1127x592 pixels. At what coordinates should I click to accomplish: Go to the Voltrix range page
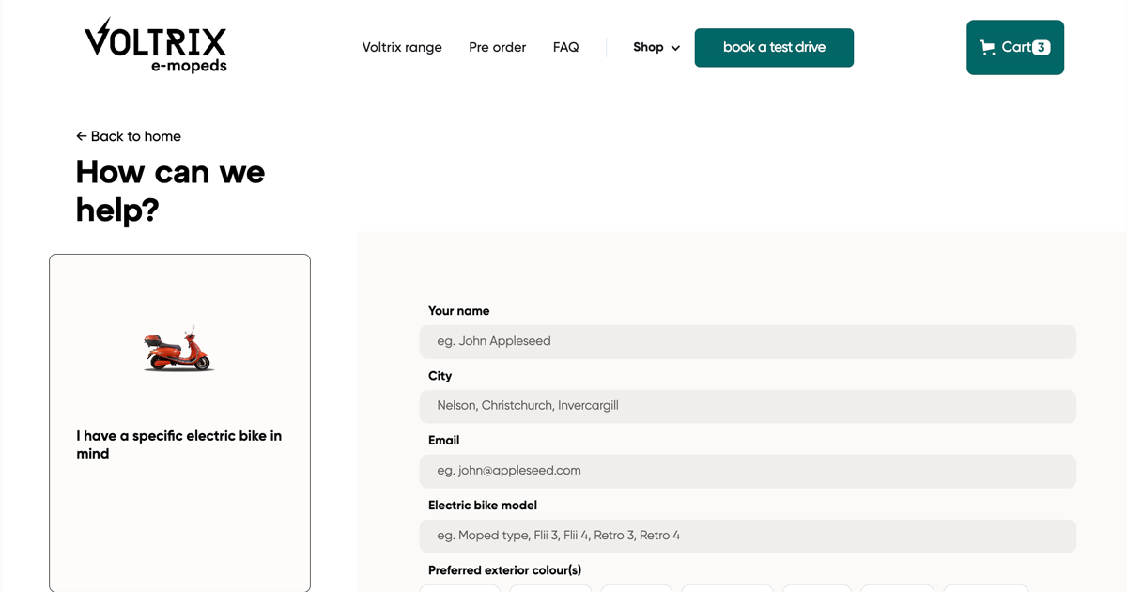click(402, 47)
